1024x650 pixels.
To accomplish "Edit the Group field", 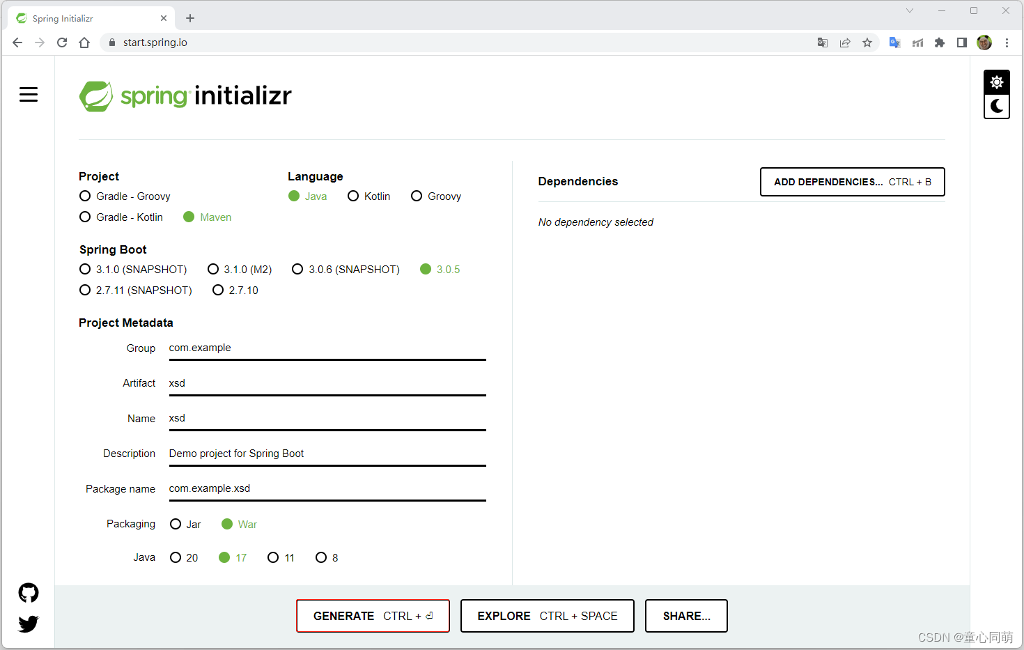I will (x=327, y=348).
